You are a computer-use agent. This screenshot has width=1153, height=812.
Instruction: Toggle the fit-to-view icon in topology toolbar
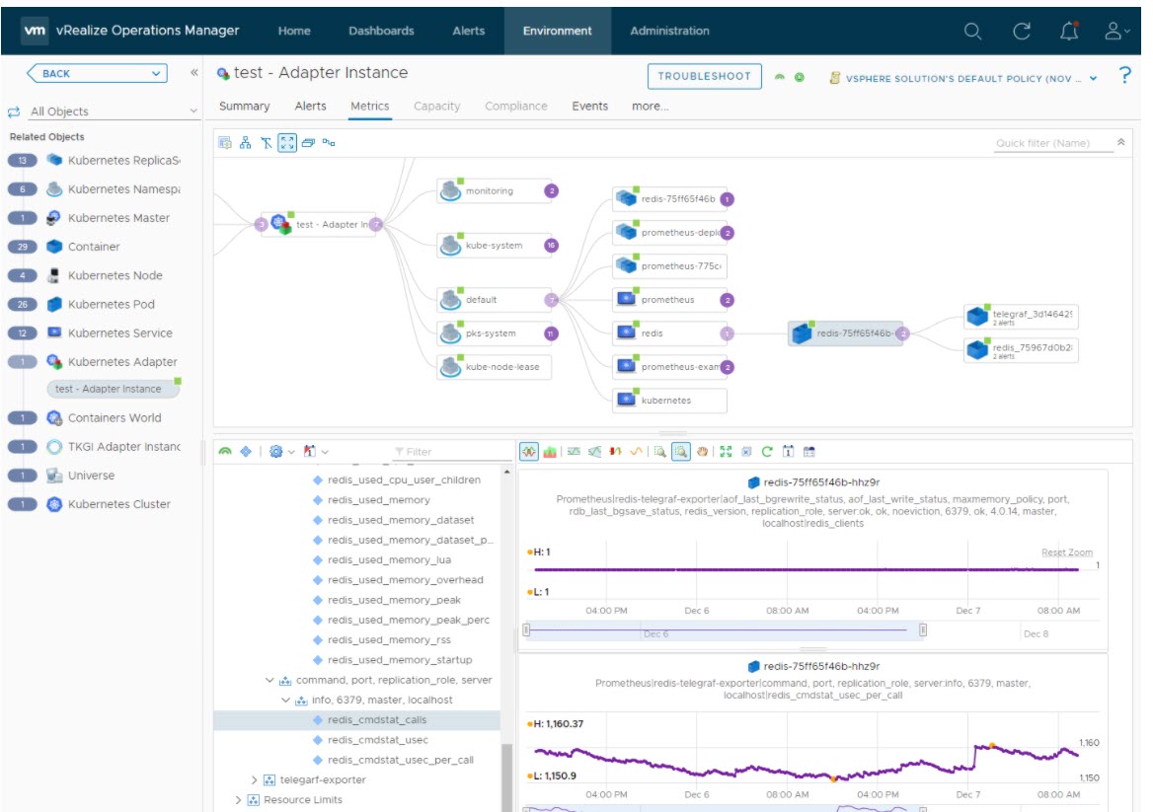click(287, 143)
